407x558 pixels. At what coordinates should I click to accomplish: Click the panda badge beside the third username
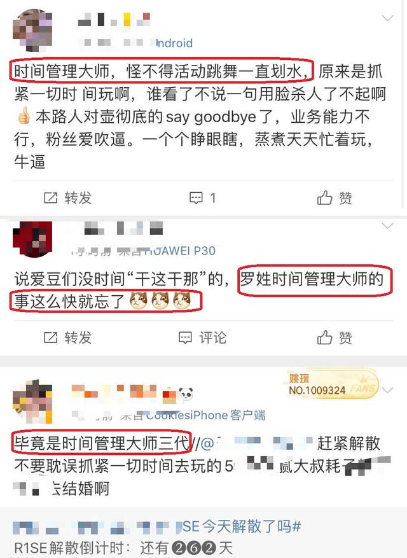coord(185,394)
